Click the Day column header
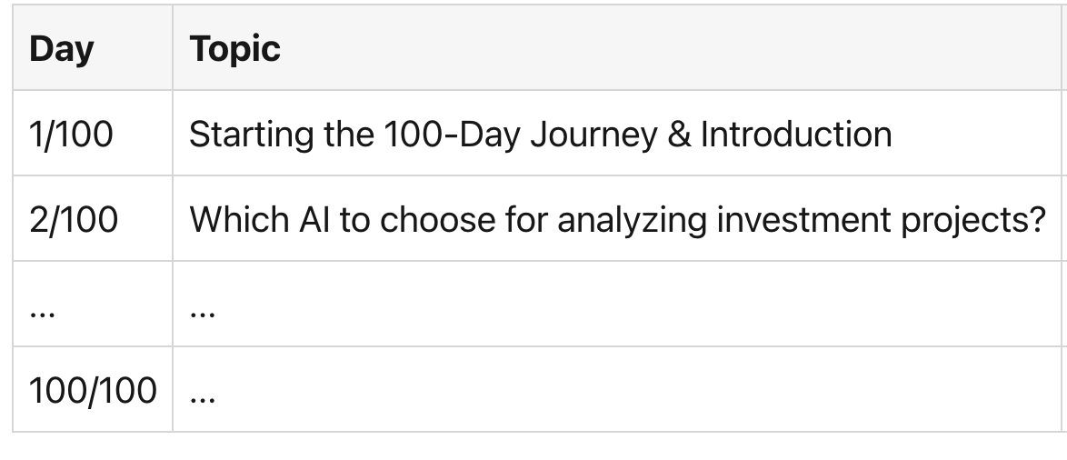The height and width of the screenshot is (460, 1067). coord(61,49)
